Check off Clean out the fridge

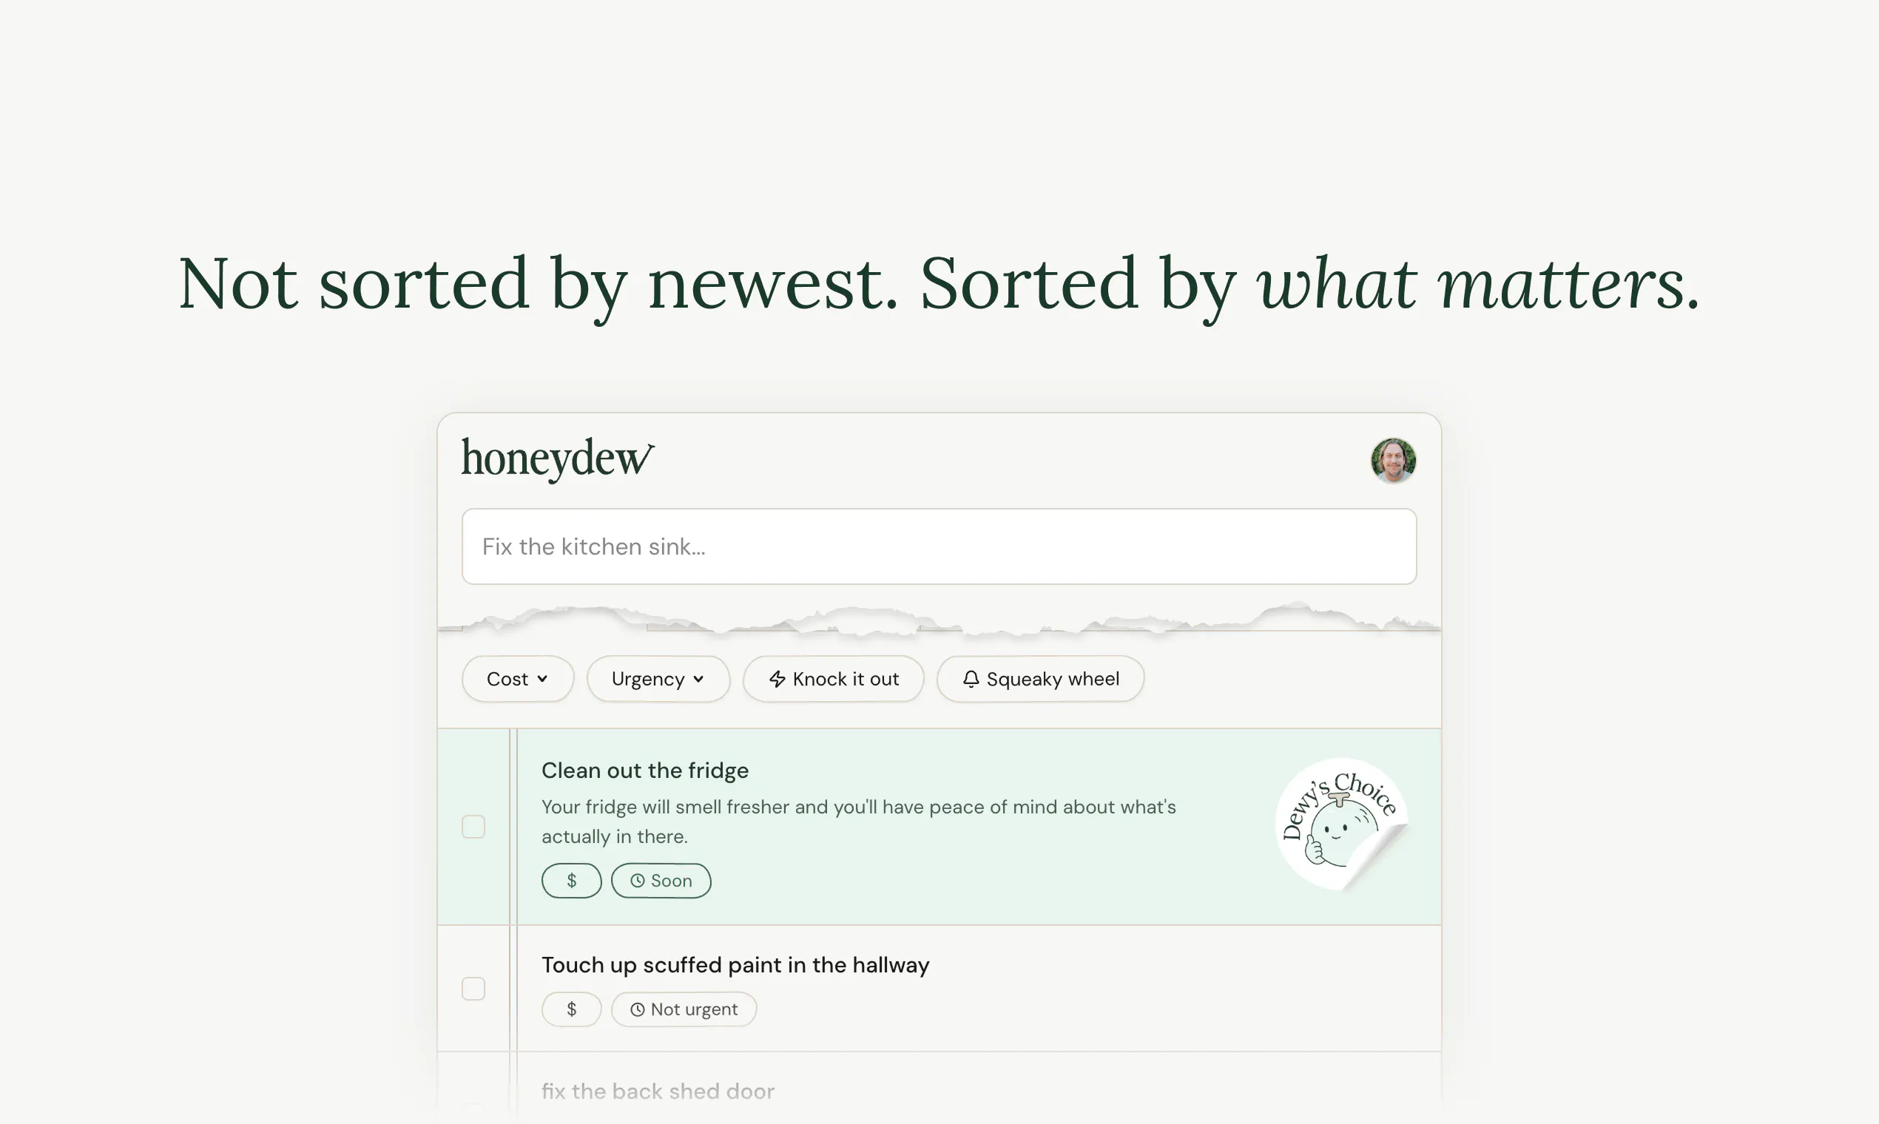[473, 826]
